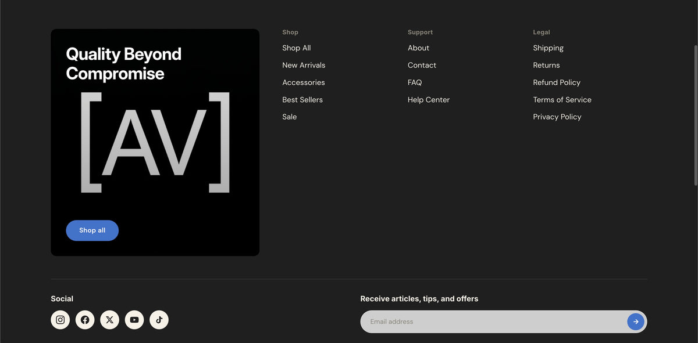Viewport: 698px width, 343px height.
Task: Click the blue Shop all button
Action: point(92,230)
